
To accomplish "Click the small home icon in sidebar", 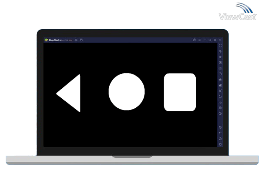I will [x=220, y=139].
